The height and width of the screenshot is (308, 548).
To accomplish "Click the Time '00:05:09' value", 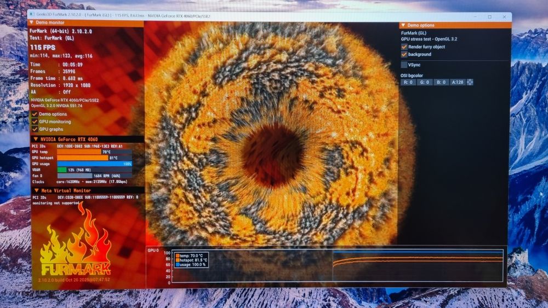I will 72,65.
